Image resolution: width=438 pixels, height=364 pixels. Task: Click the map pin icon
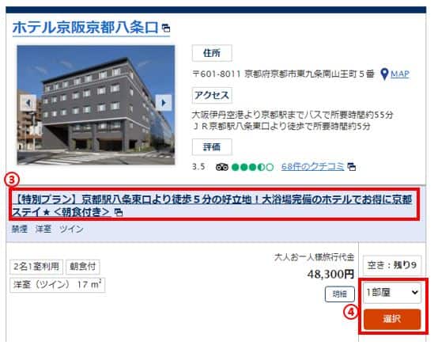[385, 74]
